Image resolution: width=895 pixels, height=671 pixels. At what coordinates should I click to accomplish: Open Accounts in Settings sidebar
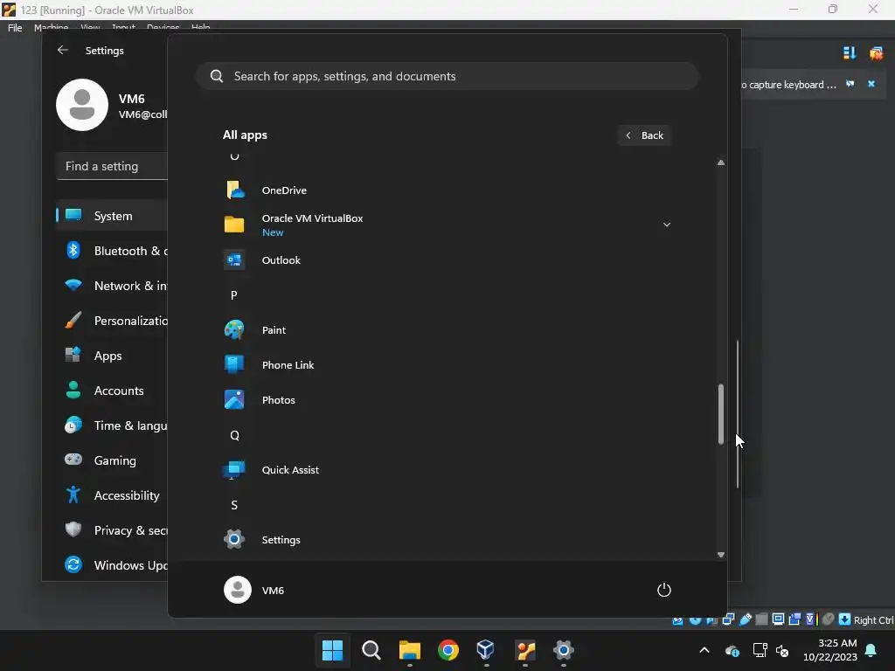coord(112,391)
